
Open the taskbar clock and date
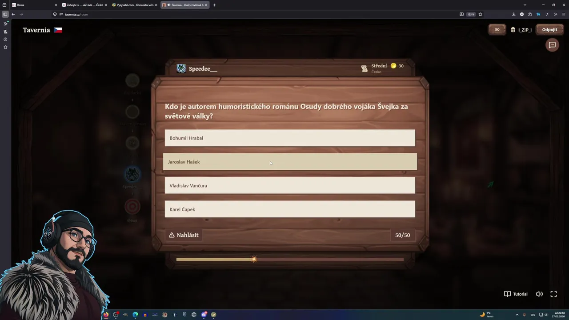558,315
